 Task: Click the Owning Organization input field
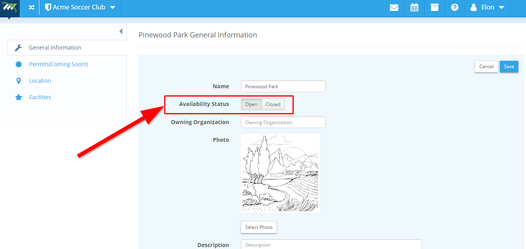tap(283, 122)
